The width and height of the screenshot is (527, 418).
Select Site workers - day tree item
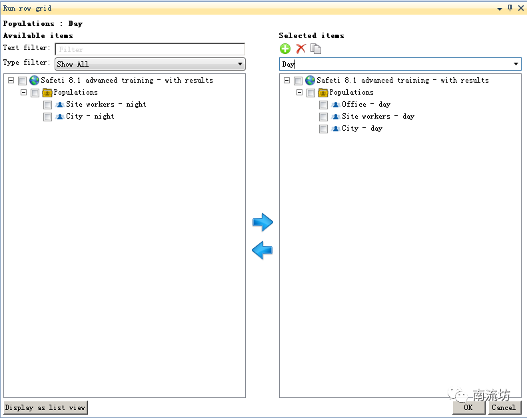(x=378, y=117)
